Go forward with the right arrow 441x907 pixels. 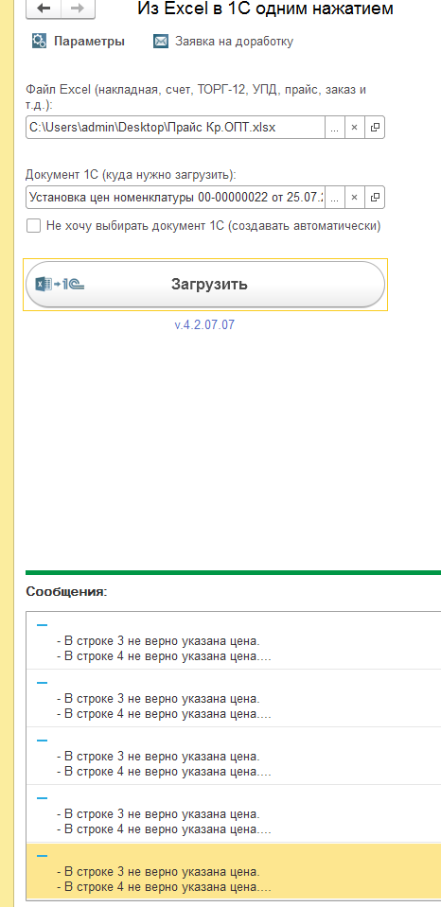tap(79, 9)
